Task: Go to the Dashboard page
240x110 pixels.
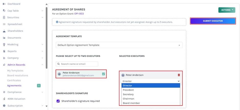Action: (x=14, y=4)
